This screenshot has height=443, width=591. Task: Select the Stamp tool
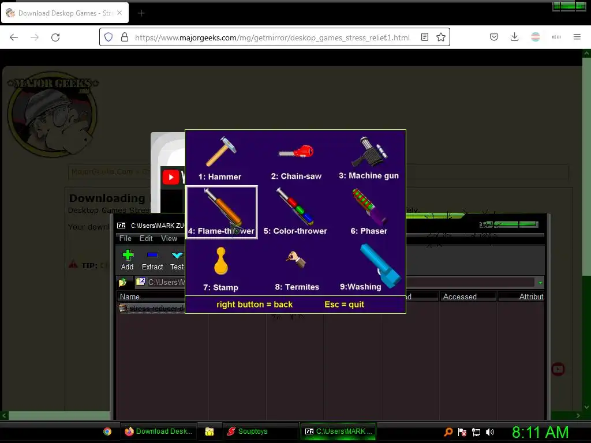(x=221, y=269)
